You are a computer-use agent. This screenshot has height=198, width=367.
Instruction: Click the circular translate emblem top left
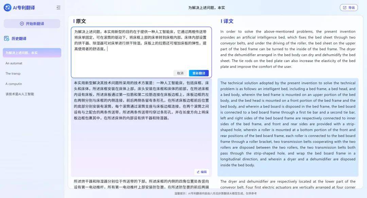coord(7,7)
